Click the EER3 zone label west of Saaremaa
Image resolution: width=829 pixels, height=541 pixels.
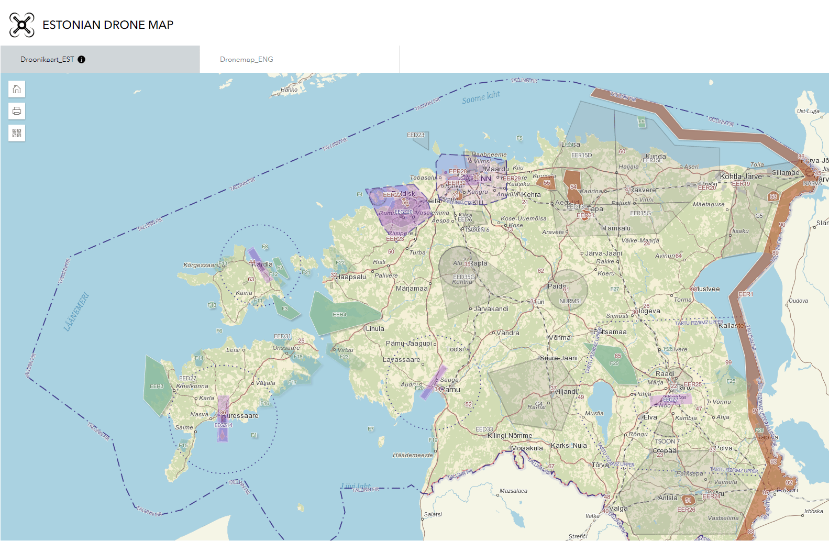[x=157, y=387]
